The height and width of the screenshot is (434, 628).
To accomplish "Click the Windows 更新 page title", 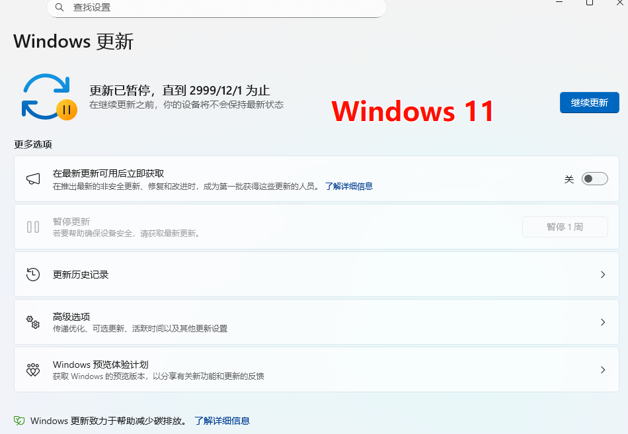I will coord(73,41).
